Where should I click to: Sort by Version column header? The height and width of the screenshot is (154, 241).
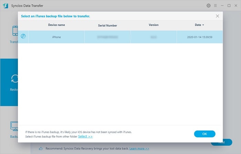point(154,25)
